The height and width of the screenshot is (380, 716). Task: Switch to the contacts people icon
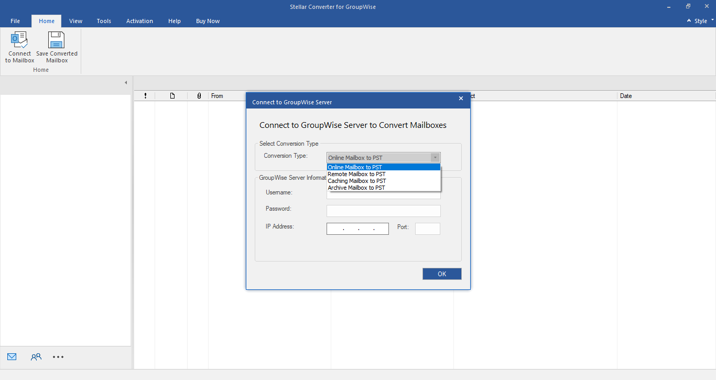pos(36,357)
